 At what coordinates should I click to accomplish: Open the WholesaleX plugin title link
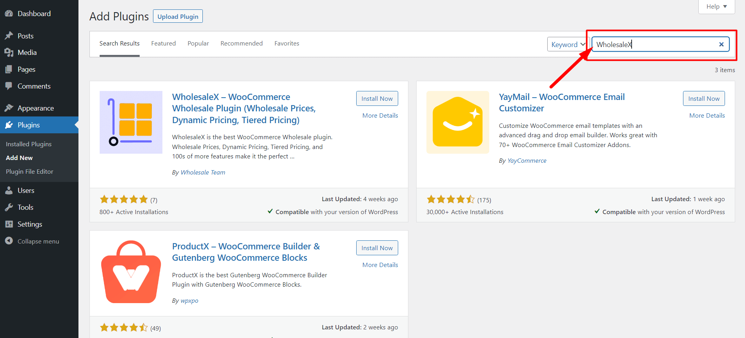(244, 108)
